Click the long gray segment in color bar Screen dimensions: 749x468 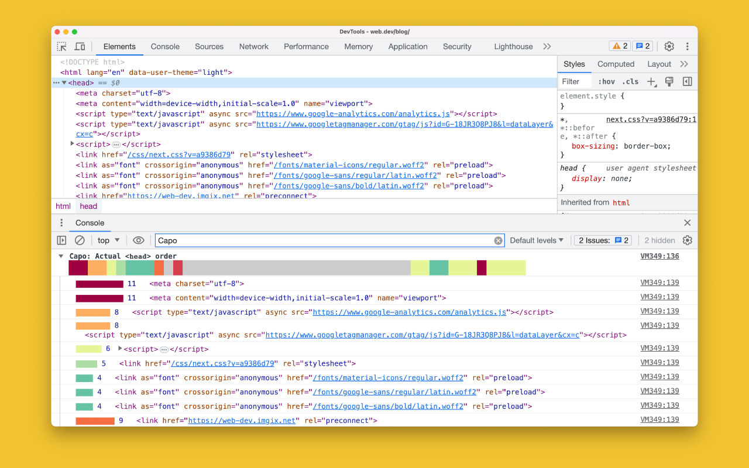[297, 268]
